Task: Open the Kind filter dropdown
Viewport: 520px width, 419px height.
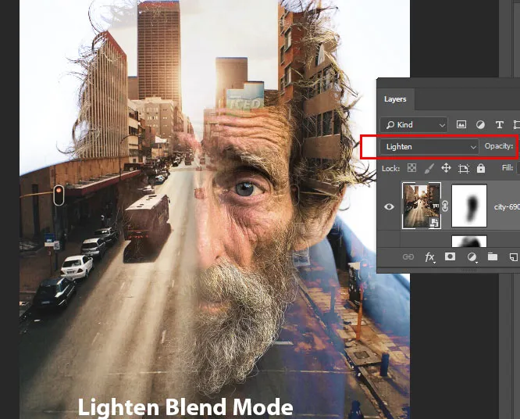Action: tap(414, 125)
